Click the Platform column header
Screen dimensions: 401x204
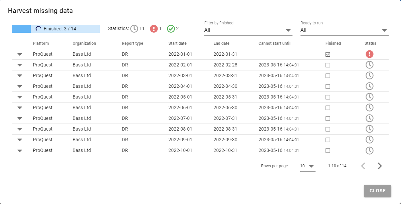click(41, 43)
